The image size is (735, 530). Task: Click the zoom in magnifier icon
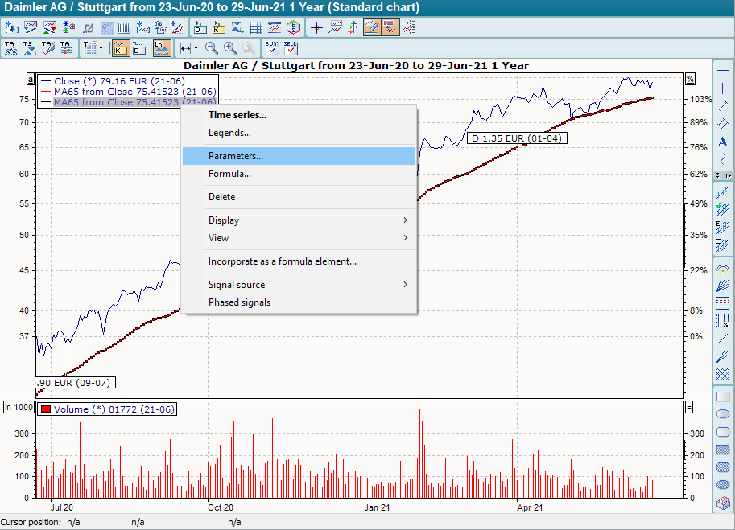(x=230, y=48)
